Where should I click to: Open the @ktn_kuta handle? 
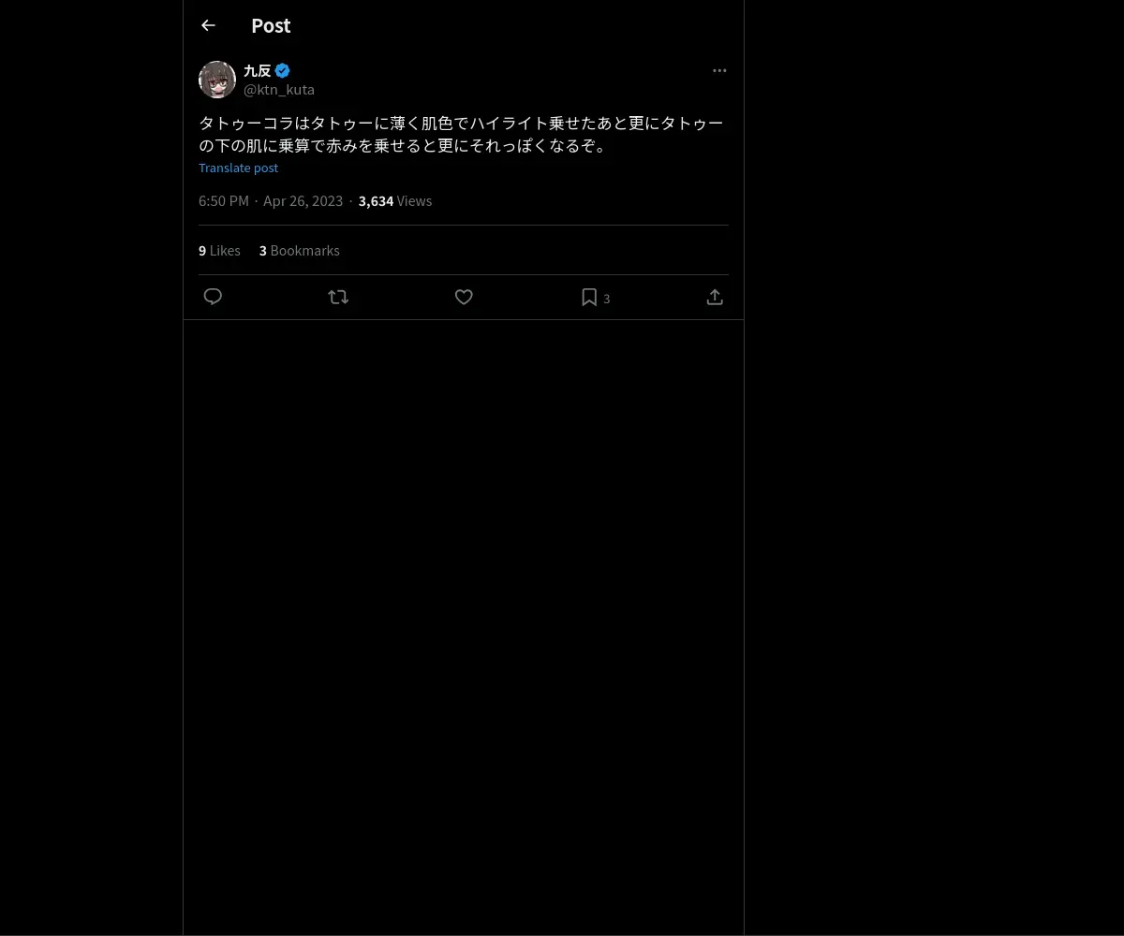[279, 90]
